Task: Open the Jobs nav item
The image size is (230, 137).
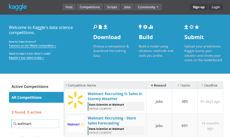Action: (128, 7)
